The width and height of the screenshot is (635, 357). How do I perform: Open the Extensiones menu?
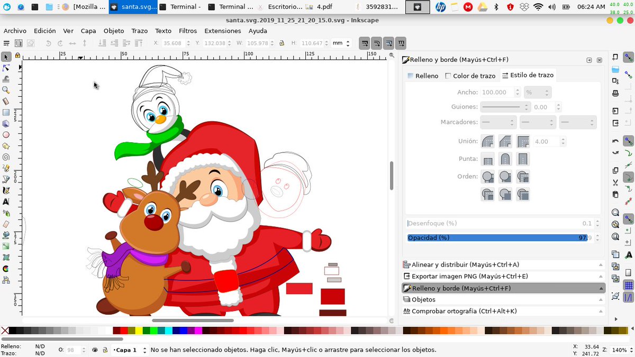point(223,31)
